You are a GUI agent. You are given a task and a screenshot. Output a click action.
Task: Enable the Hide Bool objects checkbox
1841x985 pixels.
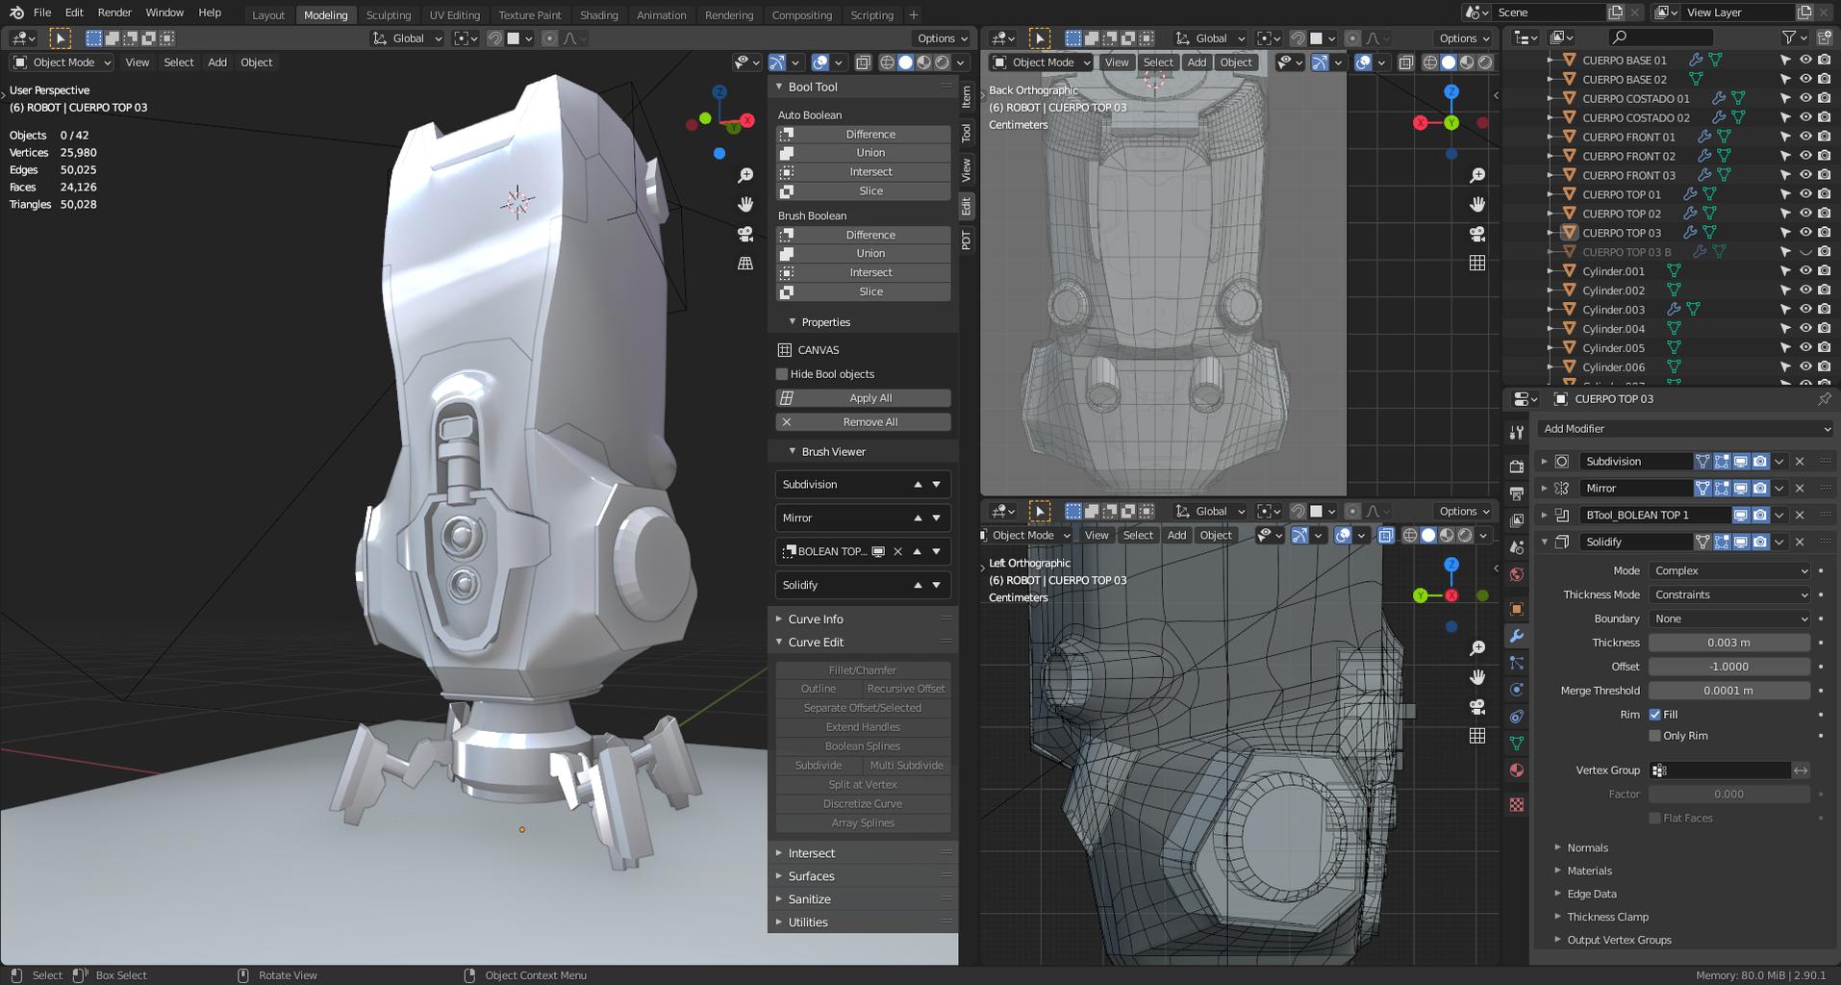click(782, 374)
